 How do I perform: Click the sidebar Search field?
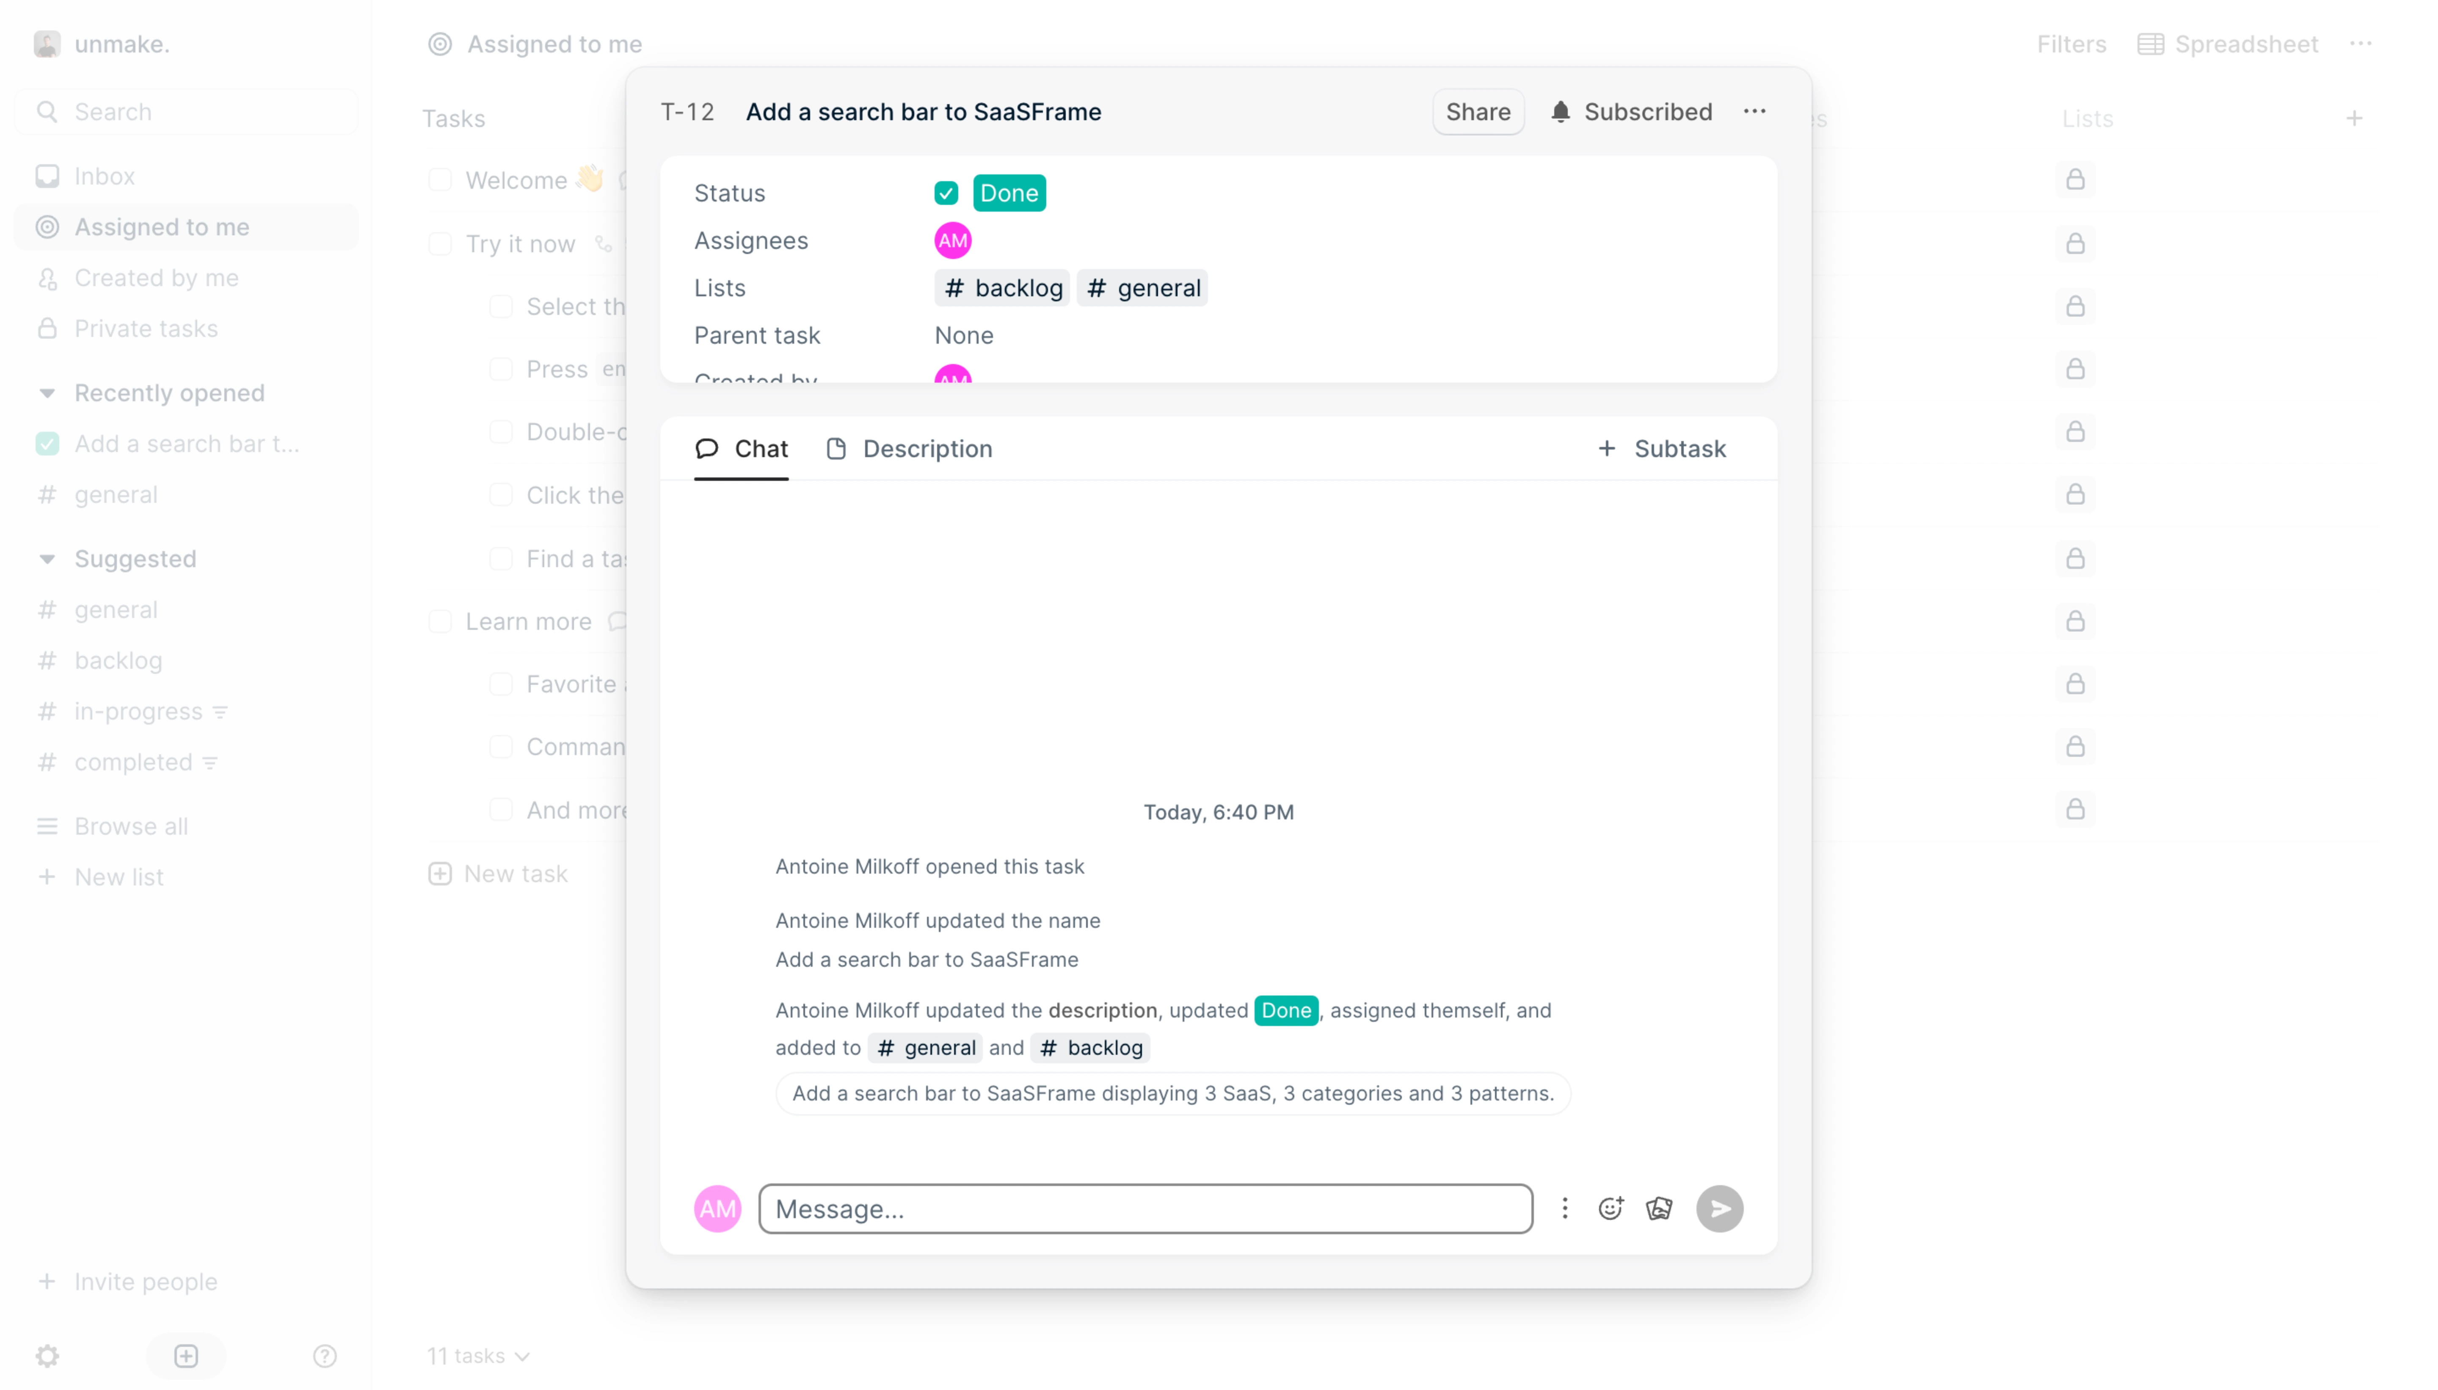pyautogui.click(x=186, y=112)
